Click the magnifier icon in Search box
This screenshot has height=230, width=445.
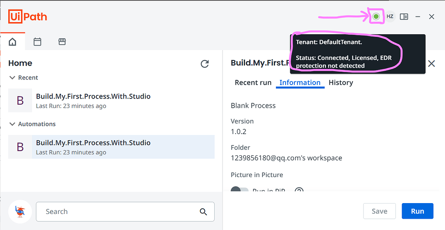[203, 212]
